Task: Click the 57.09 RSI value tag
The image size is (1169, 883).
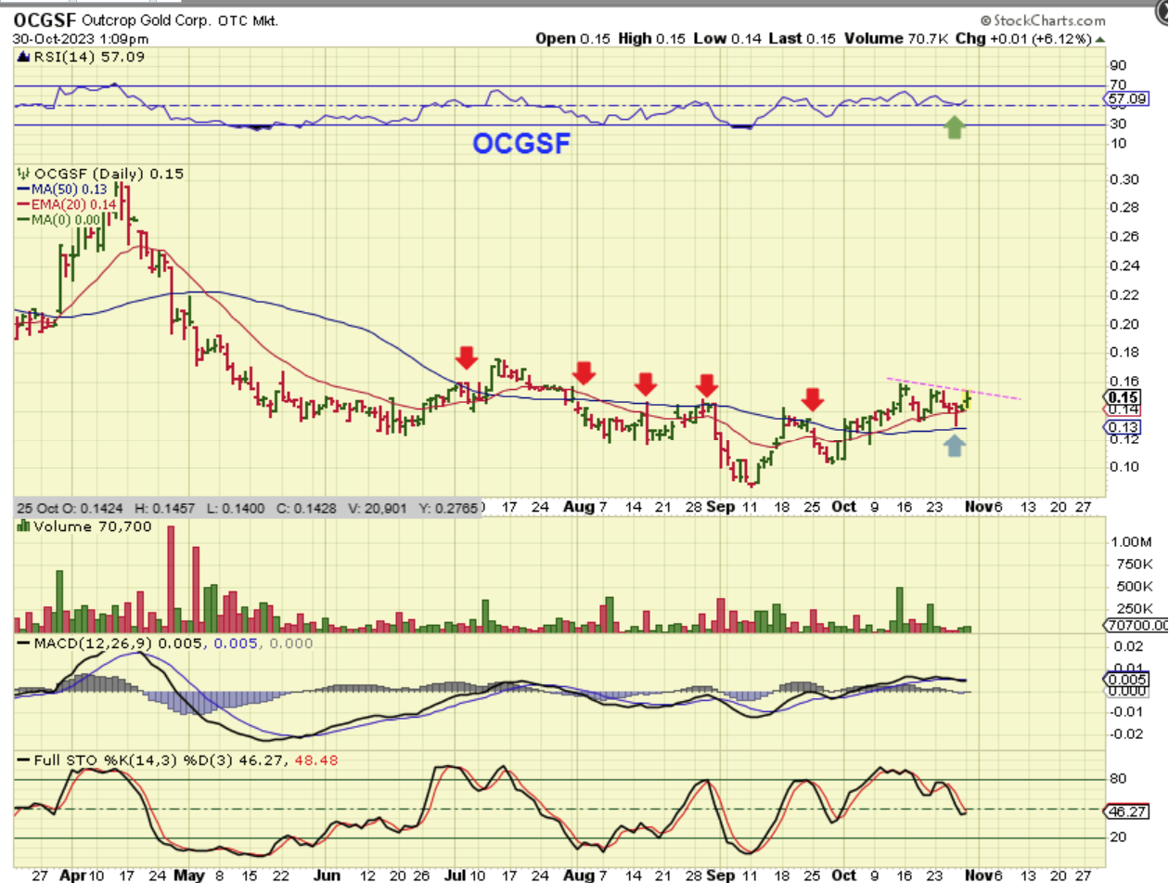Action: click(x=1125, y=97)
